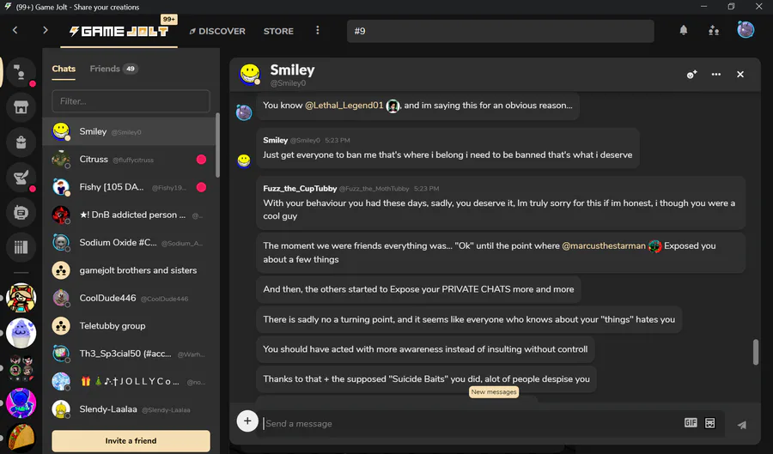Screen dimensions: 773x454
Task: Open the list/playlist icon in left sidebar
Action: coord(21,213)
